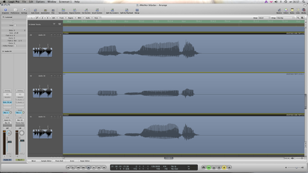Viewport: 308px width, 173px height.
Task: Open the Drag mode dropdown
Action: (x=285, y=18)
